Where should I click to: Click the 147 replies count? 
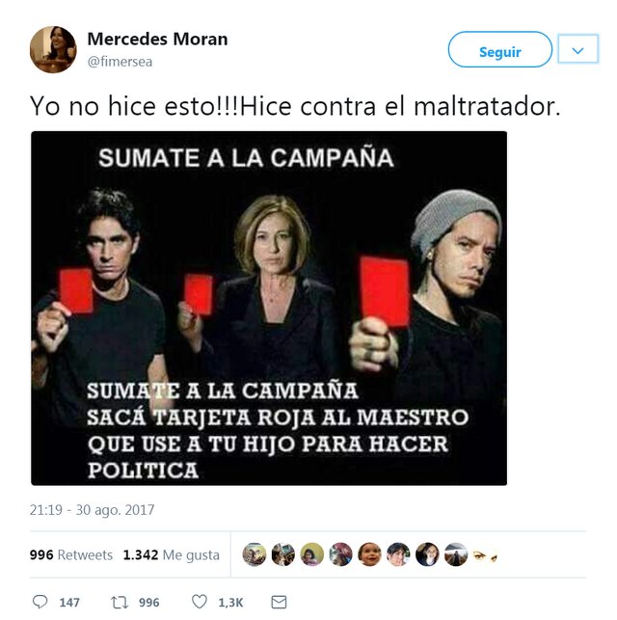(x=69, y=603)
